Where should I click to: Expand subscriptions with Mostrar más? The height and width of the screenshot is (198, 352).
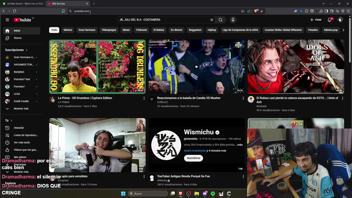22,109
